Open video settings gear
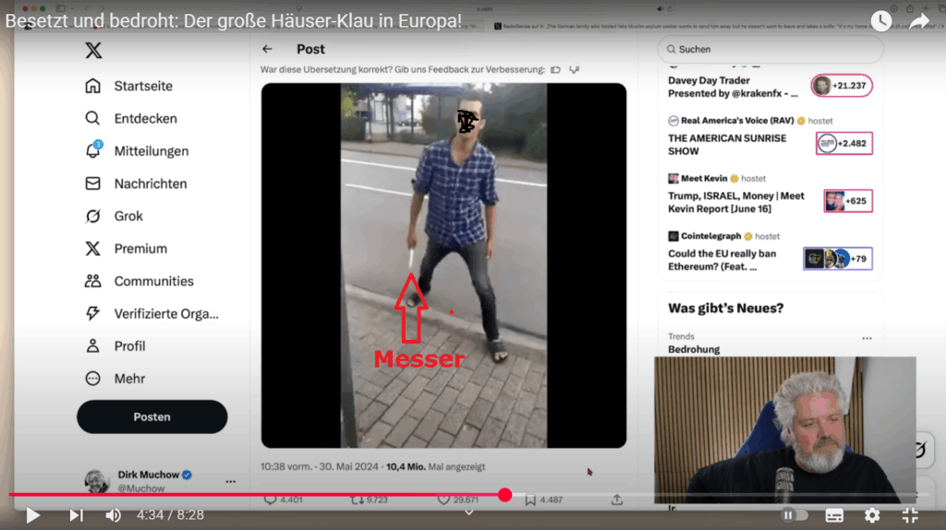The width and height of the screenshot is (946, 530). coord(872,515)
